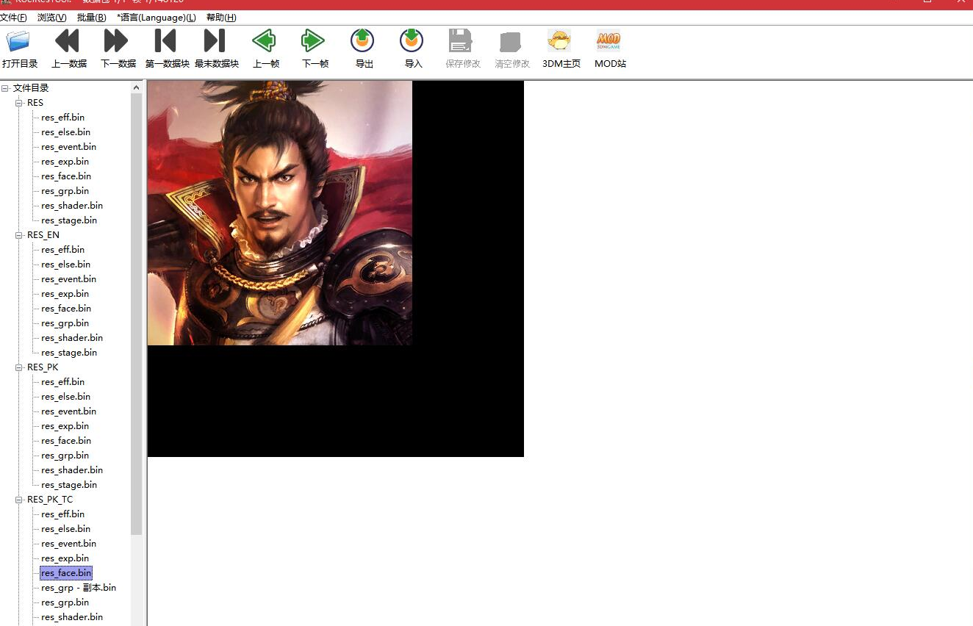
Task: Open the 帮助(H) menu
Action: click(221, 18)
